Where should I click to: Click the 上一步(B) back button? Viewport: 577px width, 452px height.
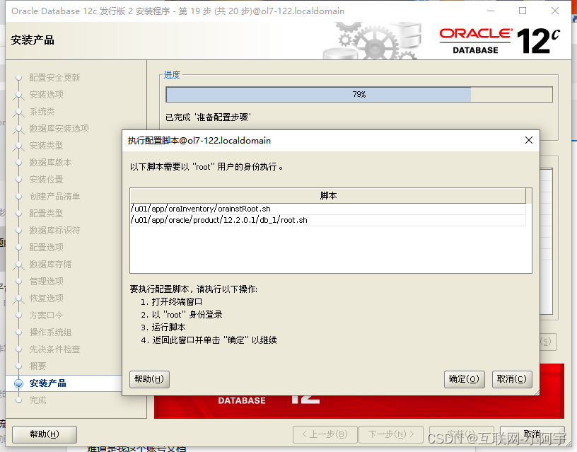[325, 434]
